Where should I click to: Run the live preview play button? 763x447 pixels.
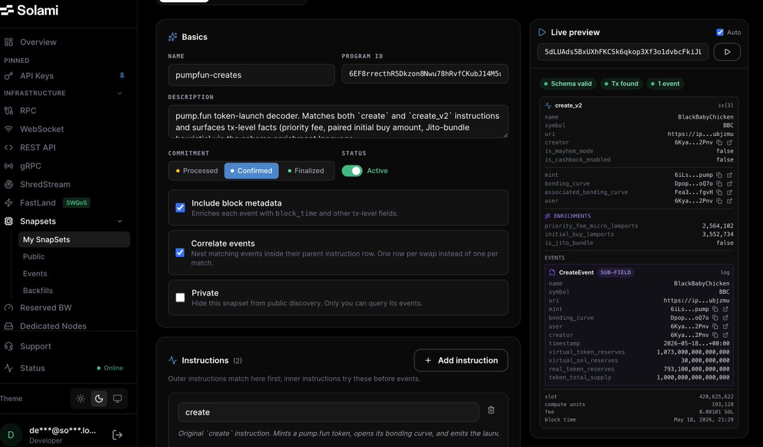tap(727, 52)
